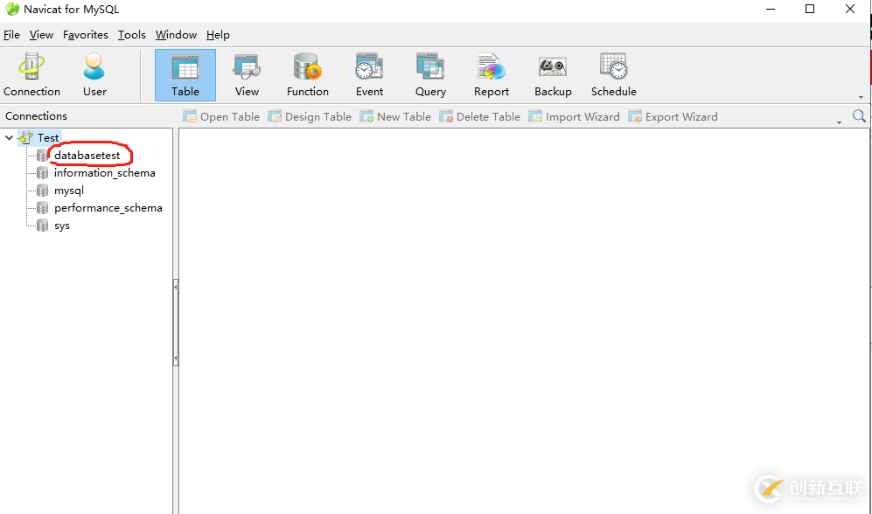This screenshot has width=872, height=514.
Task: Open the Help menu
Action: [x=218, y=34]
